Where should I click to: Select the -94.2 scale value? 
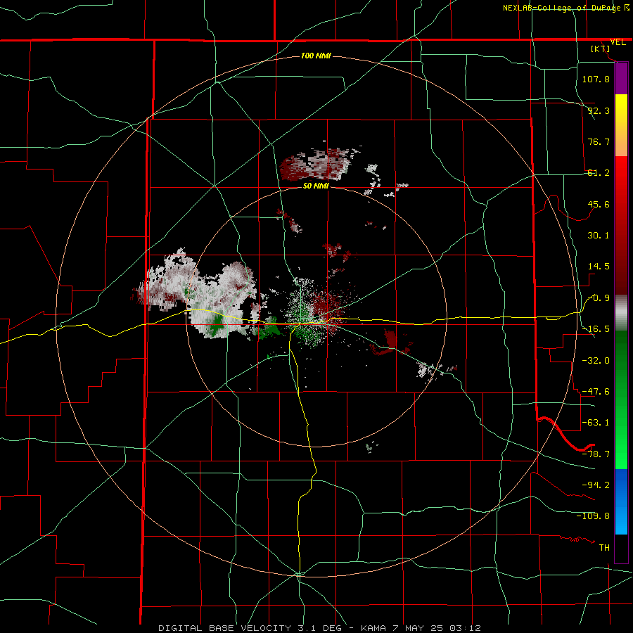pos(596,485)
